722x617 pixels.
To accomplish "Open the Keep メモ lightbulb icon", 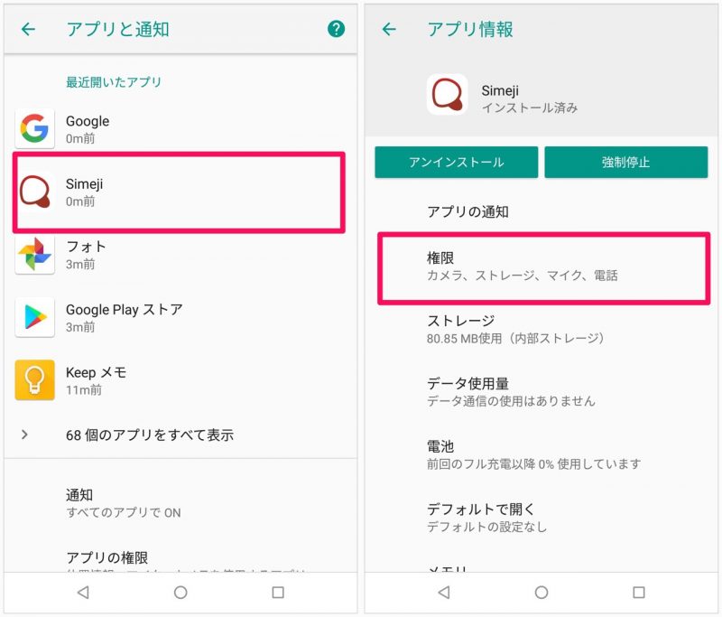I will [34, 380].
